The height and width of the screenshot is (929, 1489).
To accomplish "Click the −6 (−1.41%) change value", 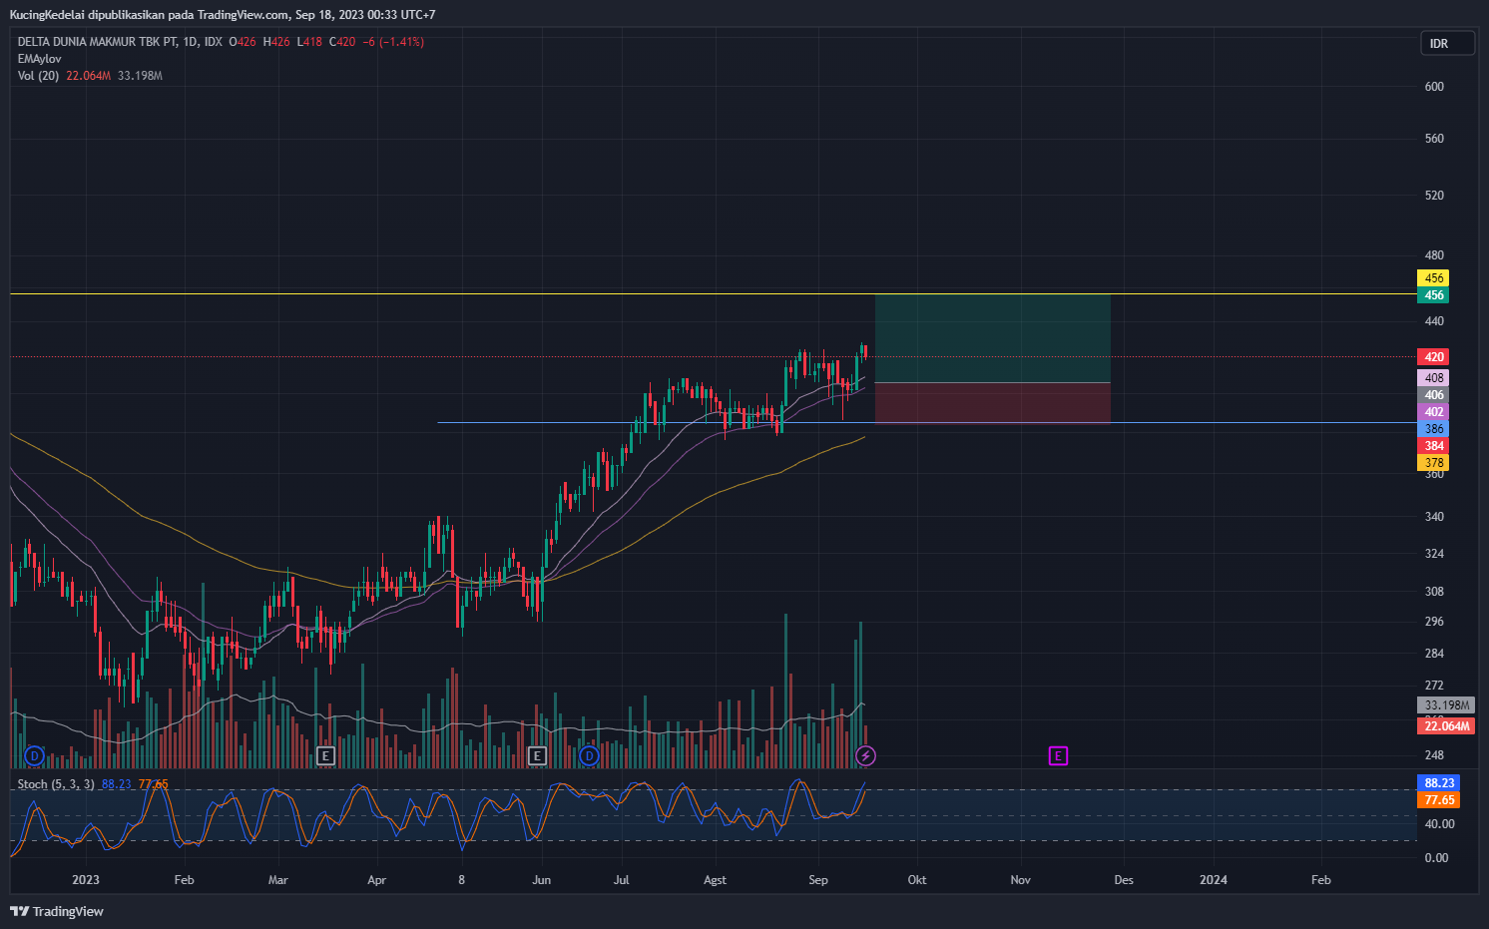I will pyautogui.click(x=393, y=42).
